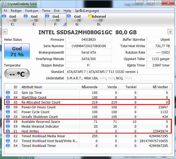Click the Oppstart Teller value 1133 ganger
Image resolution: width=176 pixels, height=159 pixels.
point(159,59)
